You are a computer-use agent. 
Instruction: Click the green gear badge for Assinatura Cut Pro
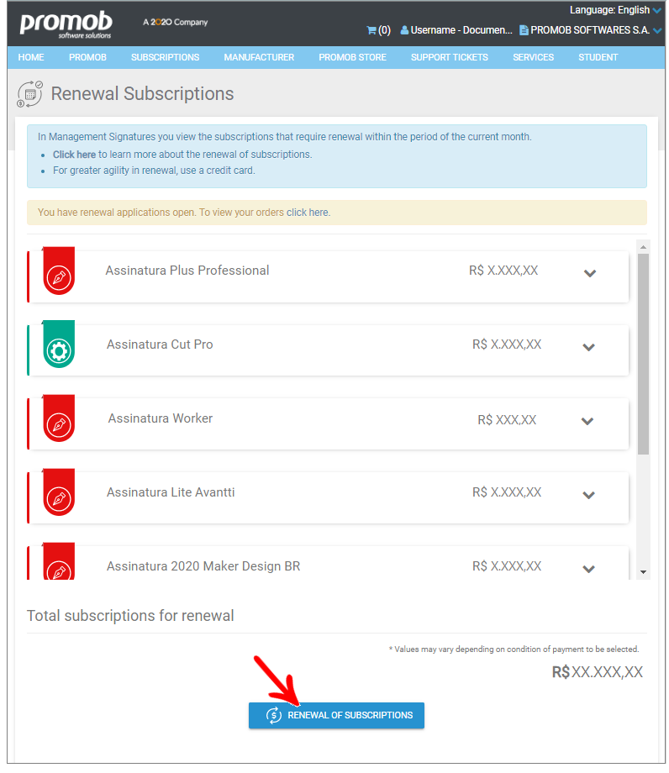(x=59, y=345)
